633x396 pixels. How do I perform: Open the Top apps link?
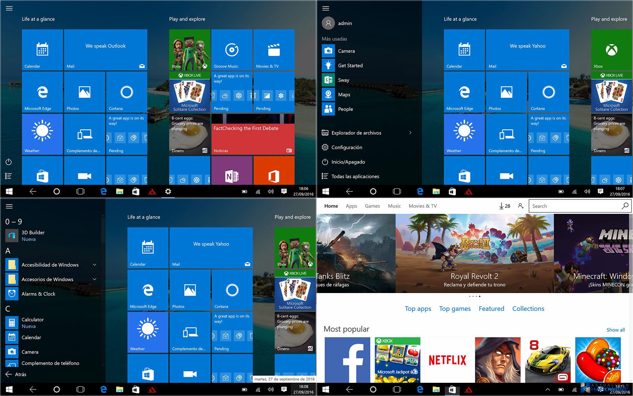click(x=418, y=309)
